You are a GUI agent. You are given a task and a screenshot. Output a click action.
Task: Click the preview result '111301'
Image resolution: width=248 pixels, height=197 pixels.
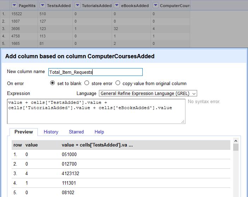click(x=69, y=183)
